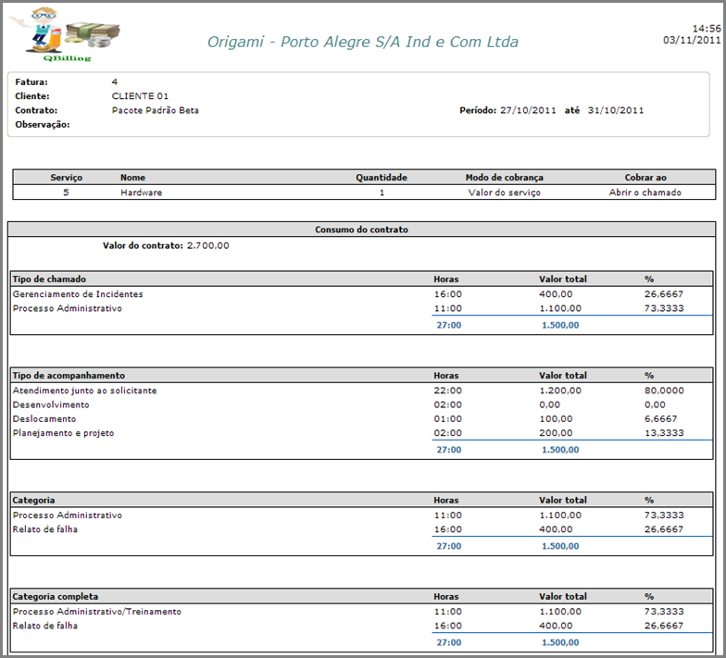Click the Abrir o chamado cell

[645, 192]
